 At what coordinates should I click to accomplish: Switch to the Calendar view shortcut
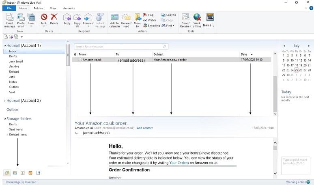15,173
